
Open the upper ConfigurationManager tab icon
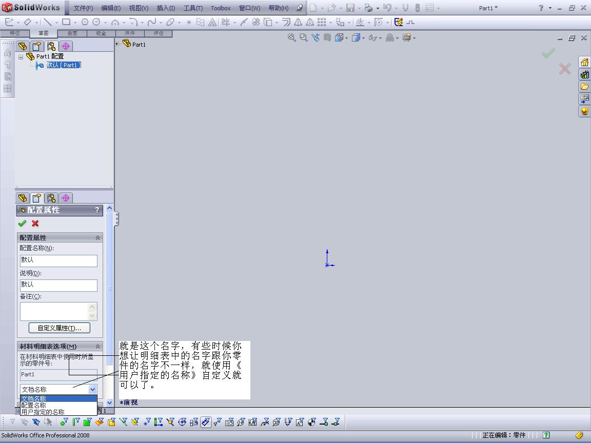coord(51,46)
